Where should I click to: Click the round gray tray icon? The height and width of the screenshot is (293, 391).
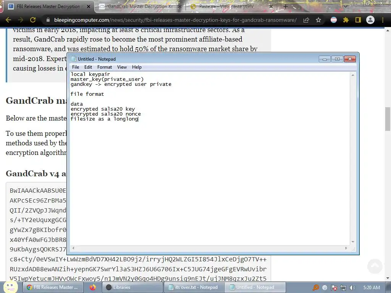tap(325, 288)
